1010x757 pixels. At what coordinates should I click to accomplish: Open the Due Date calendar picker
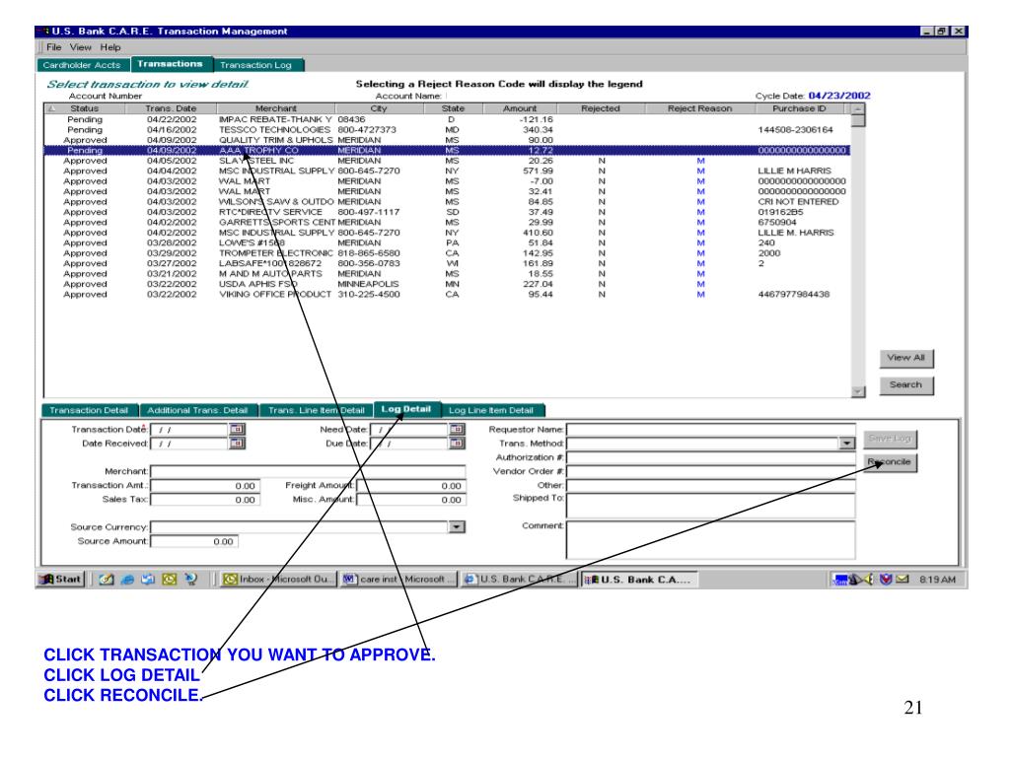click(457, 443)
